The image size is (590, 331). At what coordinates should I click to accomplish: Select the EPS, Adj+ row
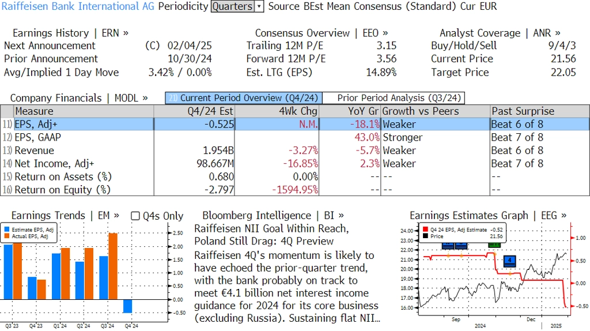(x=295, y=124)
